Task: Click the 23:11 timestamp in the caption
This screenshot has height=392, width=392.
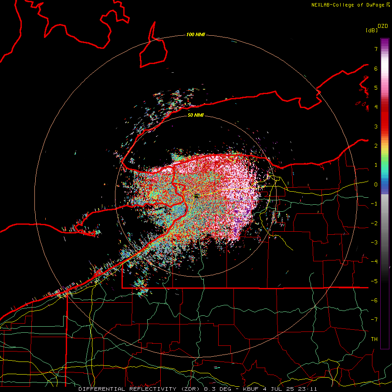Action: click(308, 389)
